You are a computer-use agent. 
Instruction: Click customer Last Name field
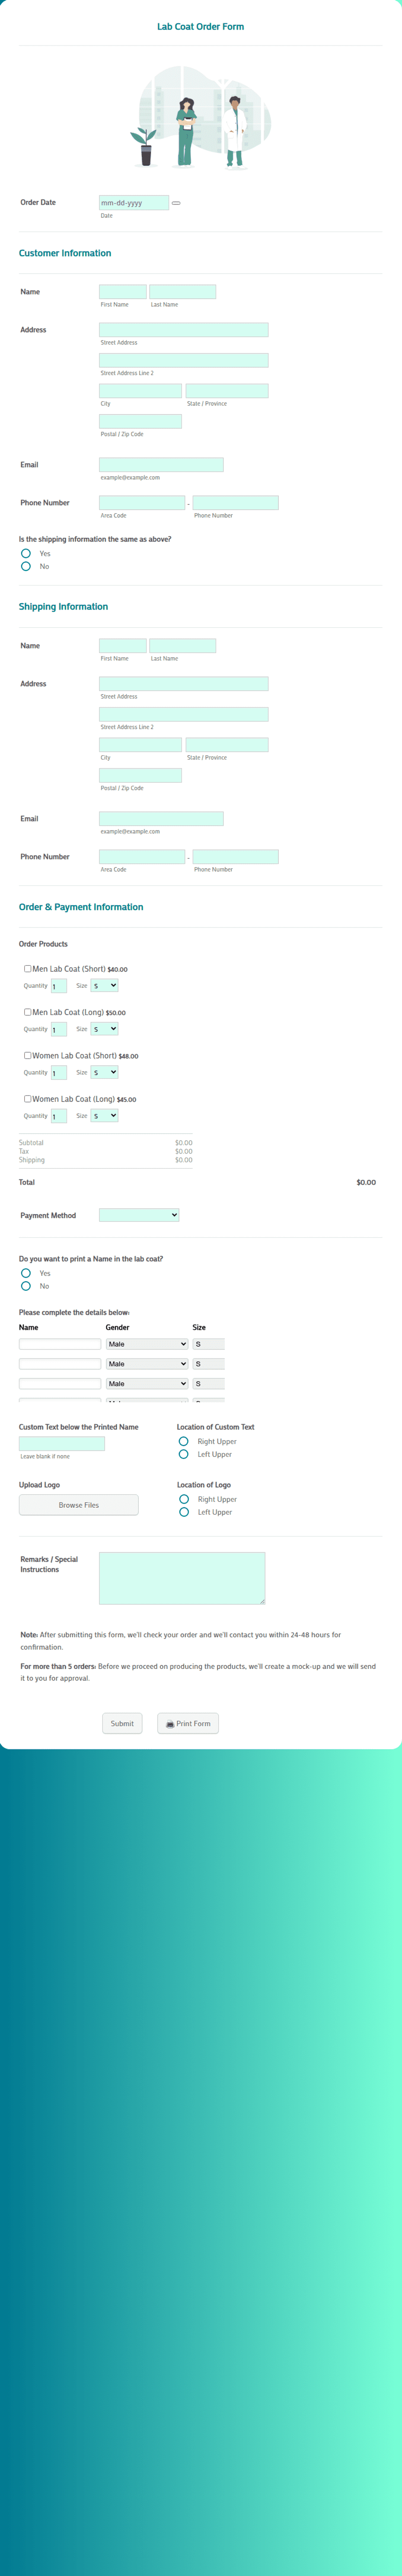pyautogui.click(x=182, y=292)
